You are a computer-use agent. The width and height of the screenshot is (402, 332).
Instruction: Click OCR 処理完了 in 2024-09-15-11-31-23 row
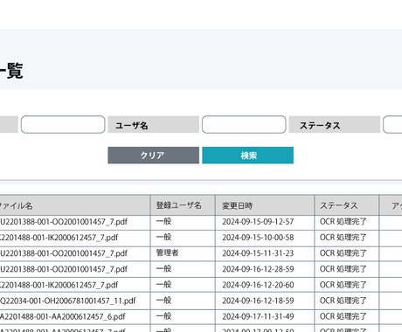(x=343, y=253)
